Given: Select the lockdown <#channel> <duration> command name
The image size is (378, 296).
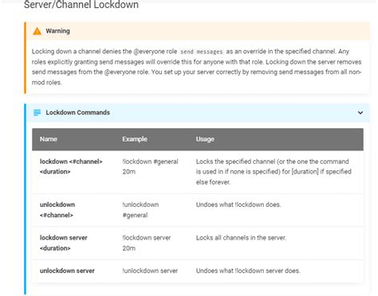Looking at the screenshot, I should click(x=71, y=166).
